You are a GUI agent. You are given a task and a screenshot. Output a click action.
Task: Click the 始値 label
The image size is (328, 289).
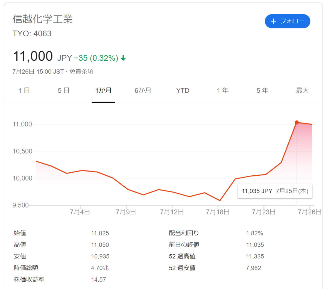(20, 233)
